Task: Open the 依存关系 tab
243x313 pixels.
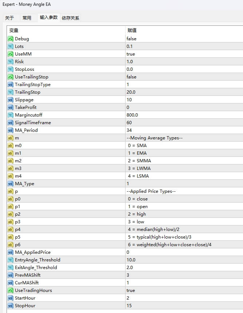Action: 71,18
